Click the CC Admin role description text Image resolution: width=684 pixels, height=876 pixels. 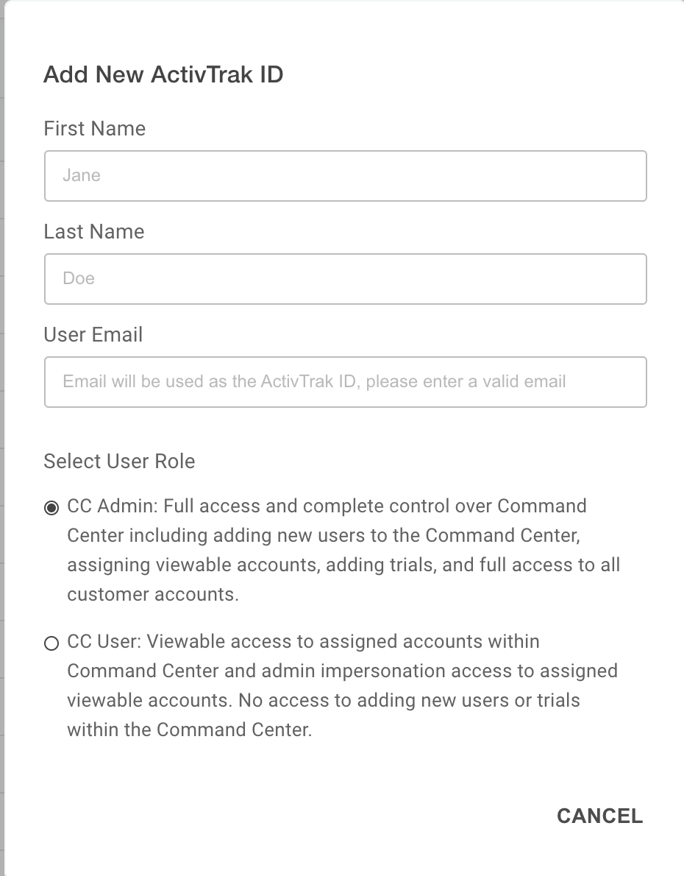coord(343,550)
